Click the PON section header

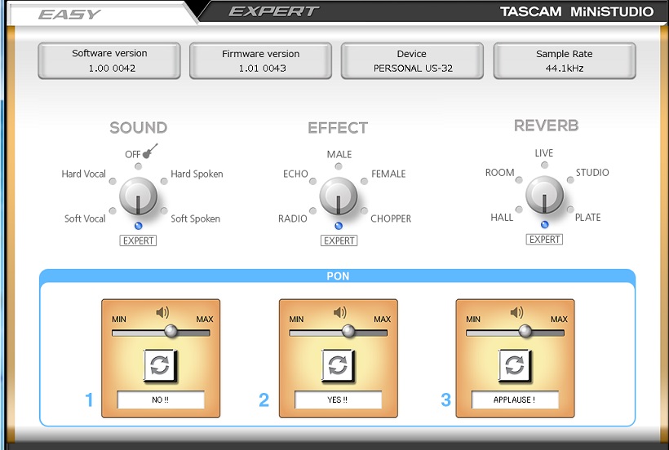(x=338, y=276)
